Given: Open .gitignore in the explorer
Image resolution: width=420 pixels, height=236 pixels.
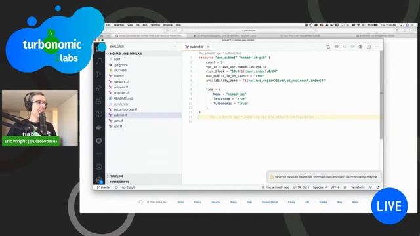Looking at the screenshot, I should 143,65.
